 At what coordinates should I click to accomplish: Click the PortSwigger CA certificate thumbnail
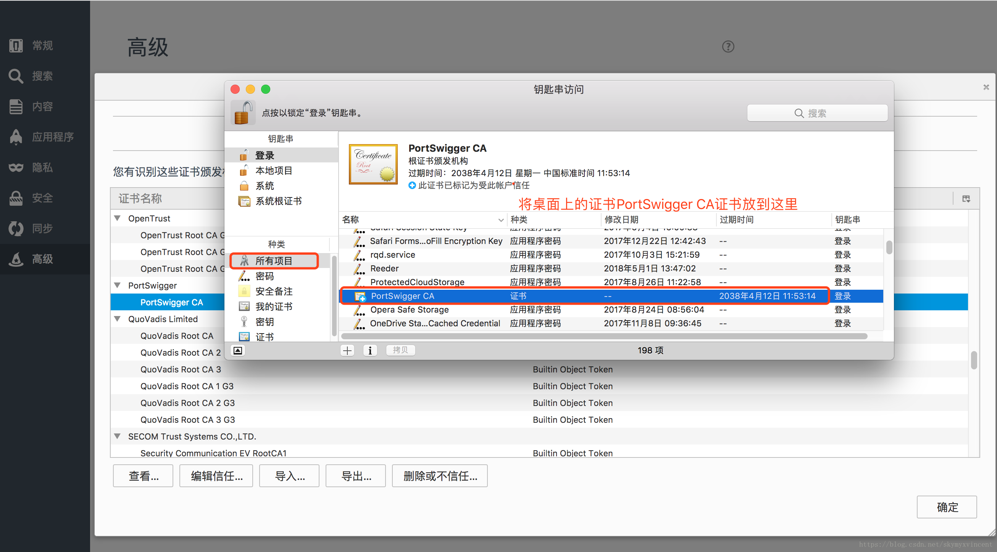[373, 164]
